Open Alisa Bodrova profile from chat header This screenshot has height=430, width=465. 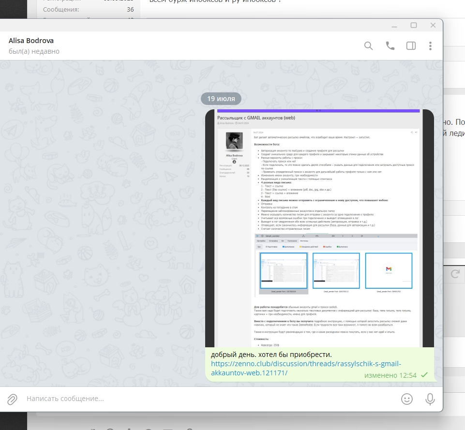[31, 41]
